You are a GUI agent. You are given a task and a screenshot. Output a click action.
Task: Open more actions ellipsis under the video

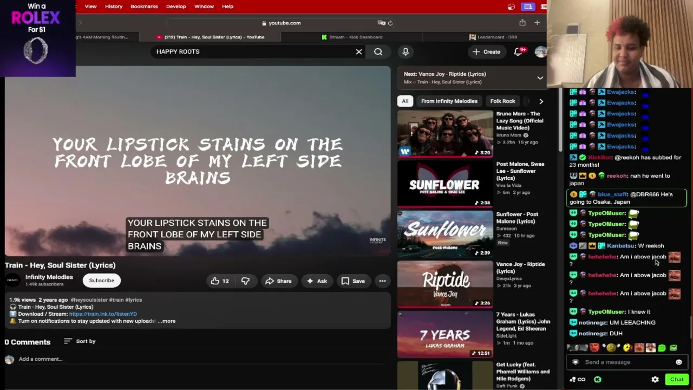tap(382, 281)
